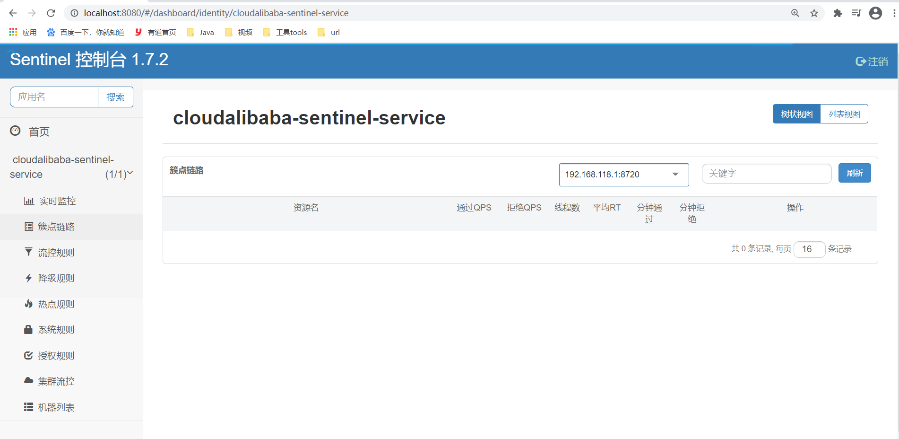This screenshot has height=439, width=899.
Task: Open the Java bookmark folder
Action: pos(200,32)
